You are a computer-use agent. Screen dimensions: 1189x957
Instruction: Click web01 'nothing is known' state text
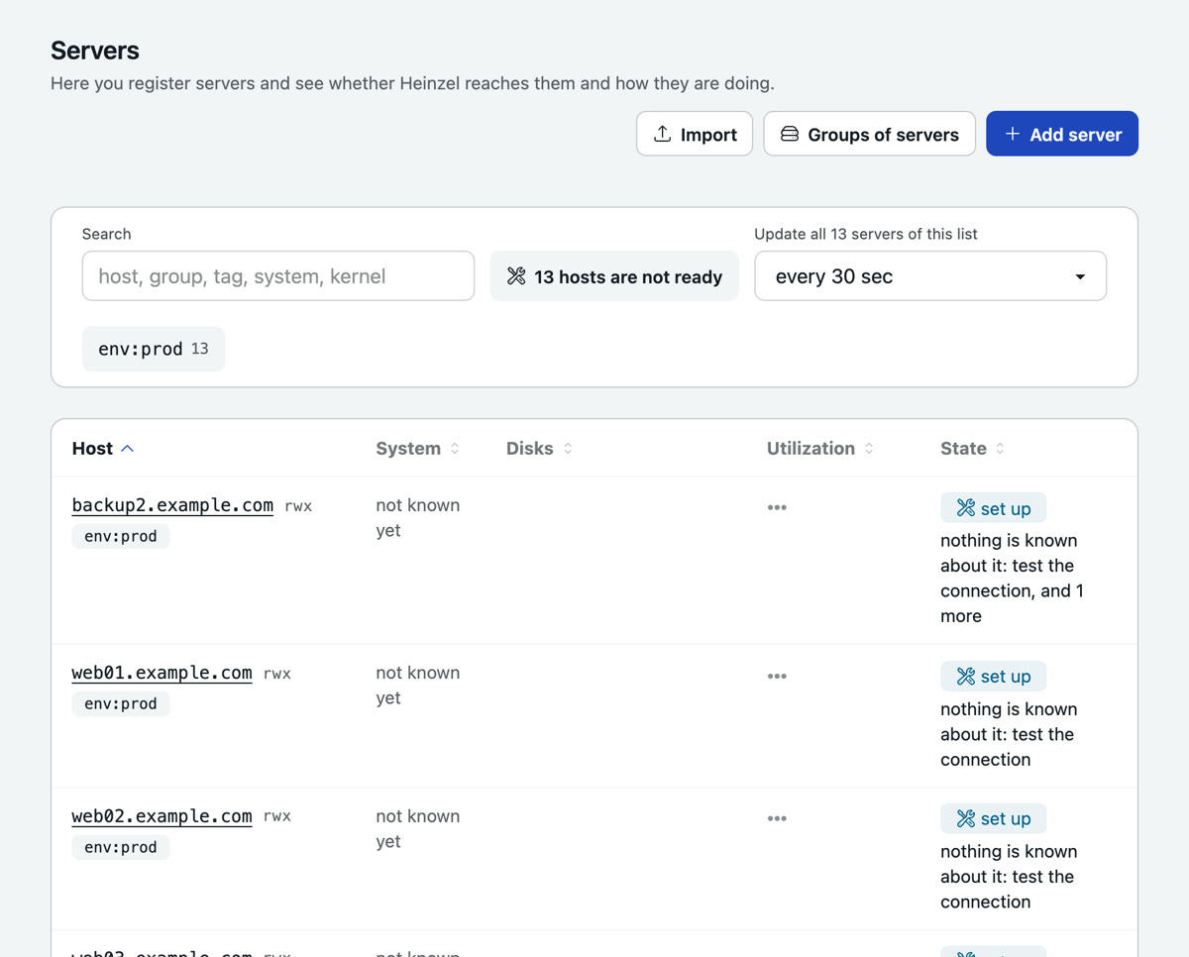(x=1009, y=734)
